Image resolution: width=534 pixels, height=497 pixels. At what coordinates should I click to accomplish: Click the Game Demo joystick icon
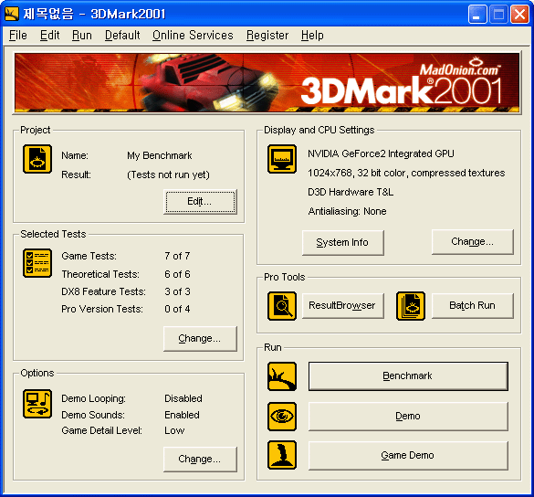[282, 455]
